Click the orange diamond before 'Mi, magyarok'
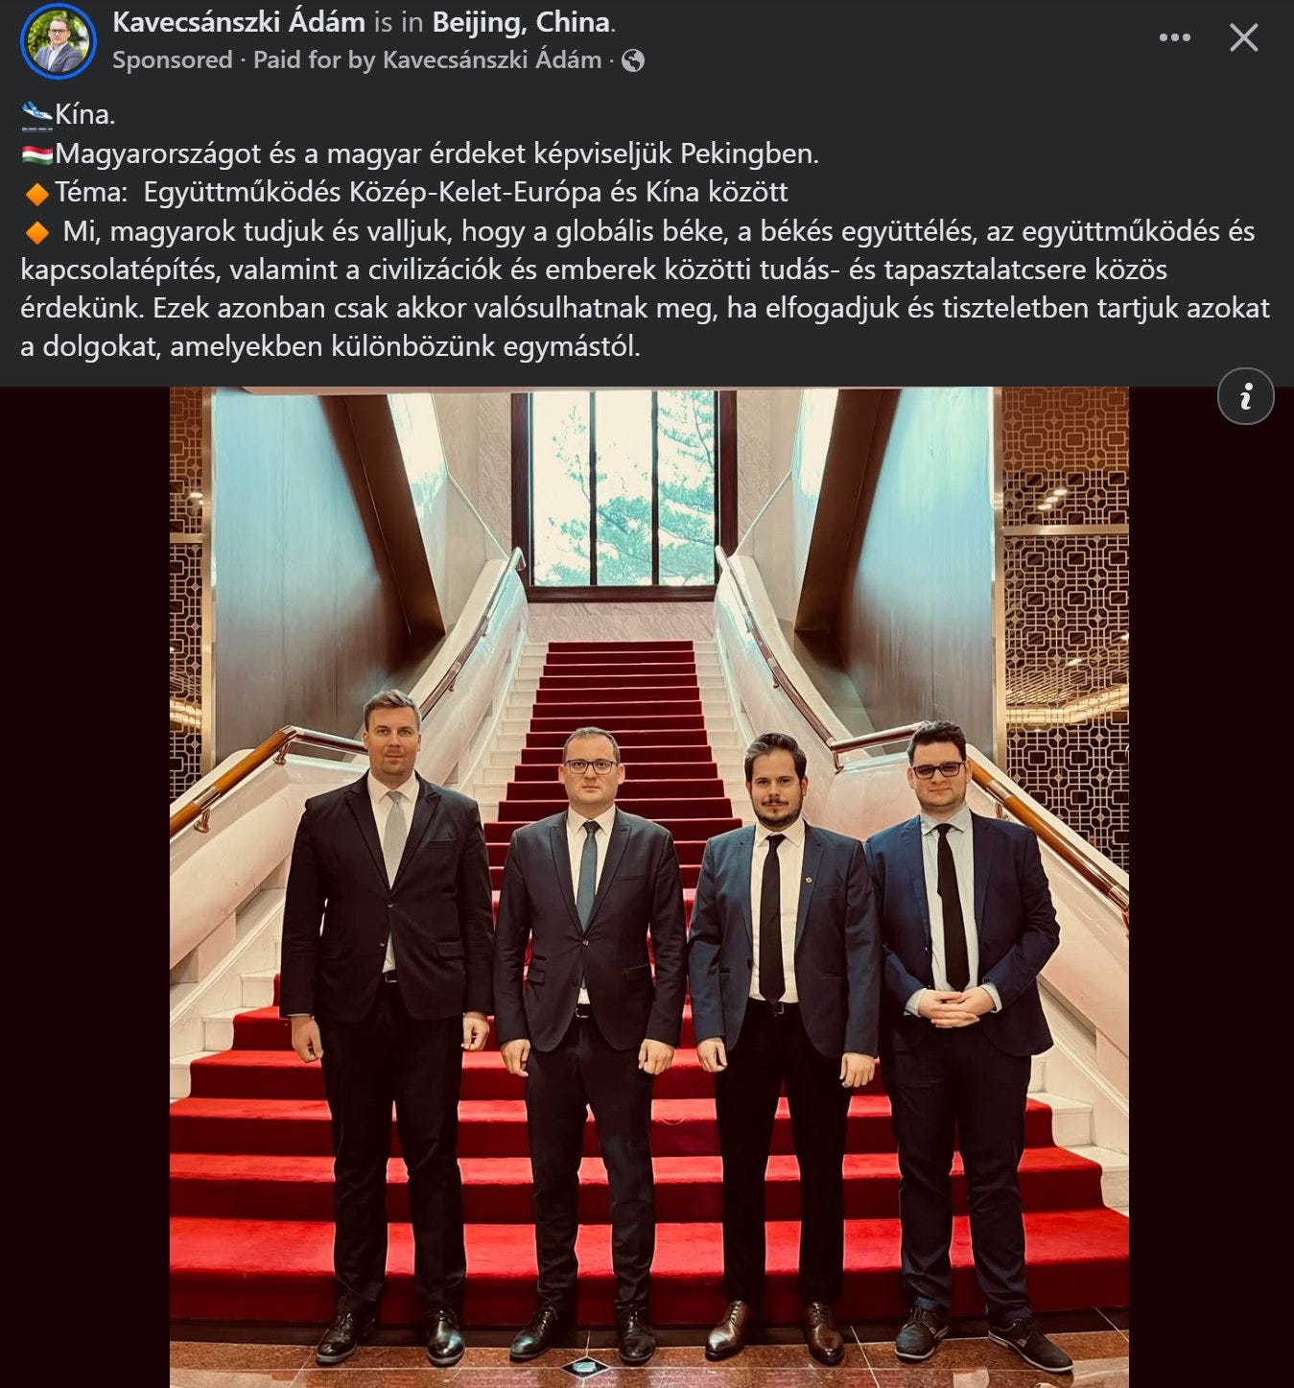The image size is (1294, 1388). (36, 232)
